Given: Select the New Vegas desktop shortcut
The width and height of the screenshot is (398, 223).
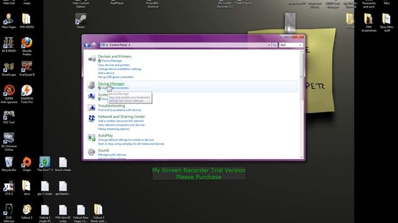Looking at the screenshot, I should tap(9, 21).
